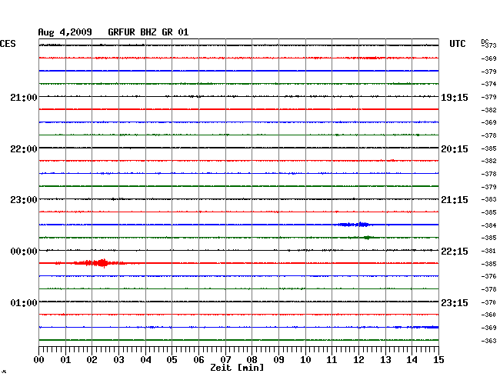
Task: Click the "Zeit [min]" axis title
Action: pyautogui.click(x=237, y=368)
